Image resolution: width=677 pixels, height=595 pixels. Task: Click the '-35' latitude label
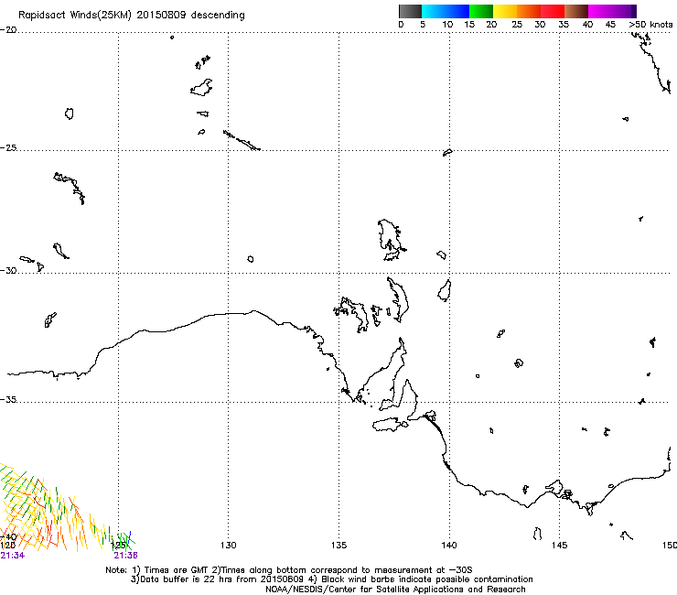point(8,399)
